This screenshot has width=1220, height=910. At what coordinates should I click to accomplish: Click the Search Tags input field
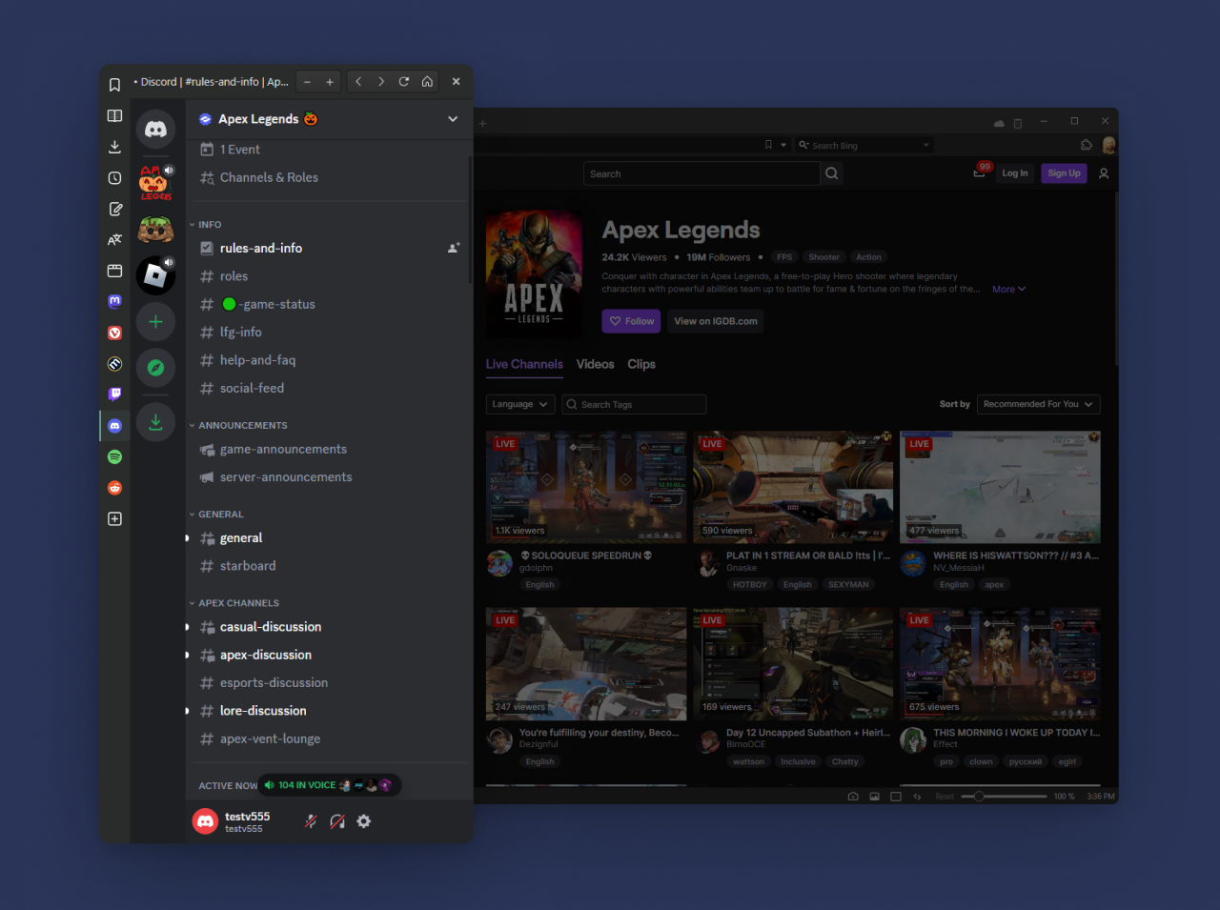click(634, 404)
